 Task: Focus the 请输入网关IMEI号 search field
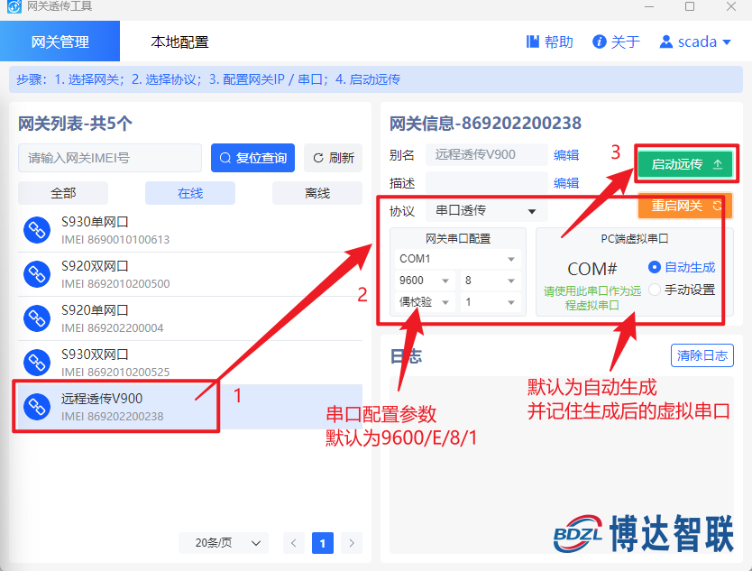point(110,158)
